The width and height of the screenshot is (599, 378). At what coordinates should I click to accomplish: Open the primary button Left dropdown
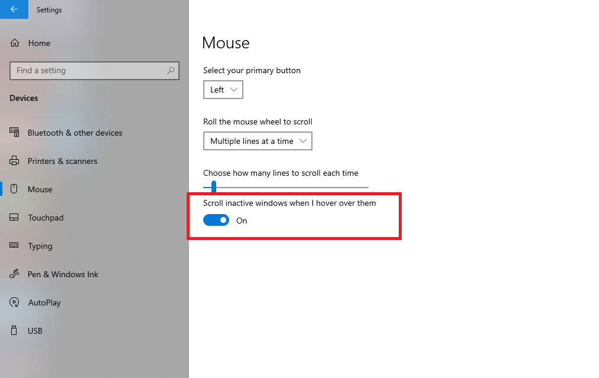pyautogui.click(x=223, y=90)
